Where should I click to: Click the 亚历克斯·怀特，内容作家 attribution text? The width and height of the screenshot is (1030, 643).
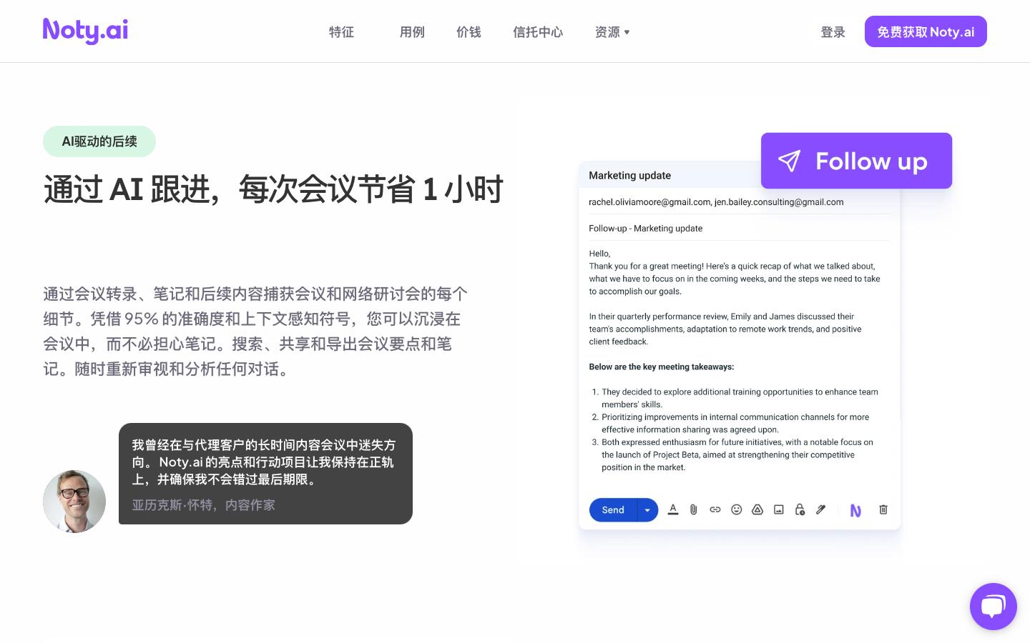[x=203, y=505]
